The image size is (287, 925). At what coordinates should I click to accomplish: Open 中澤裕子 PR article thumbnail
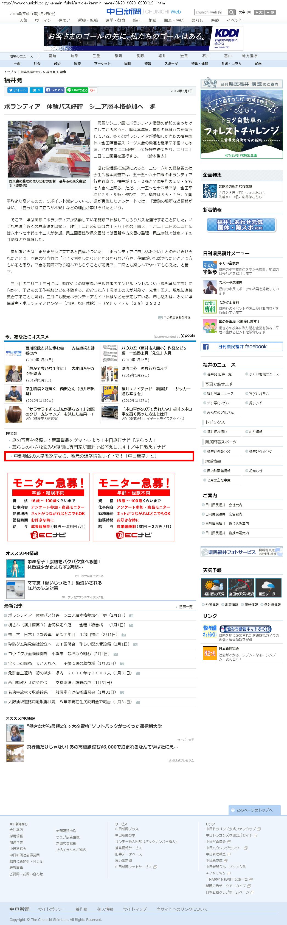click(x=15, y=568)
